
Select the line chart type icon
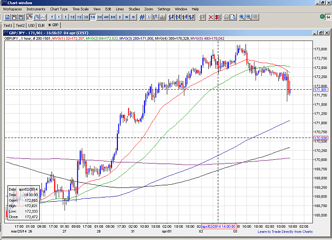(44, 17)
